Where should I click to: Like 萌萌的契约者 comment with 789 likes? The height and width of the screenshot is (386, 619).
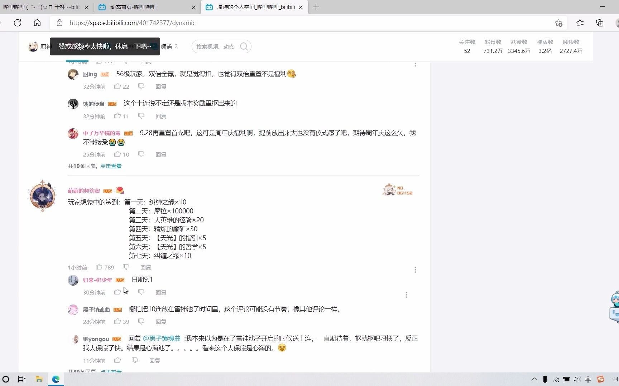tap(99, 267)
